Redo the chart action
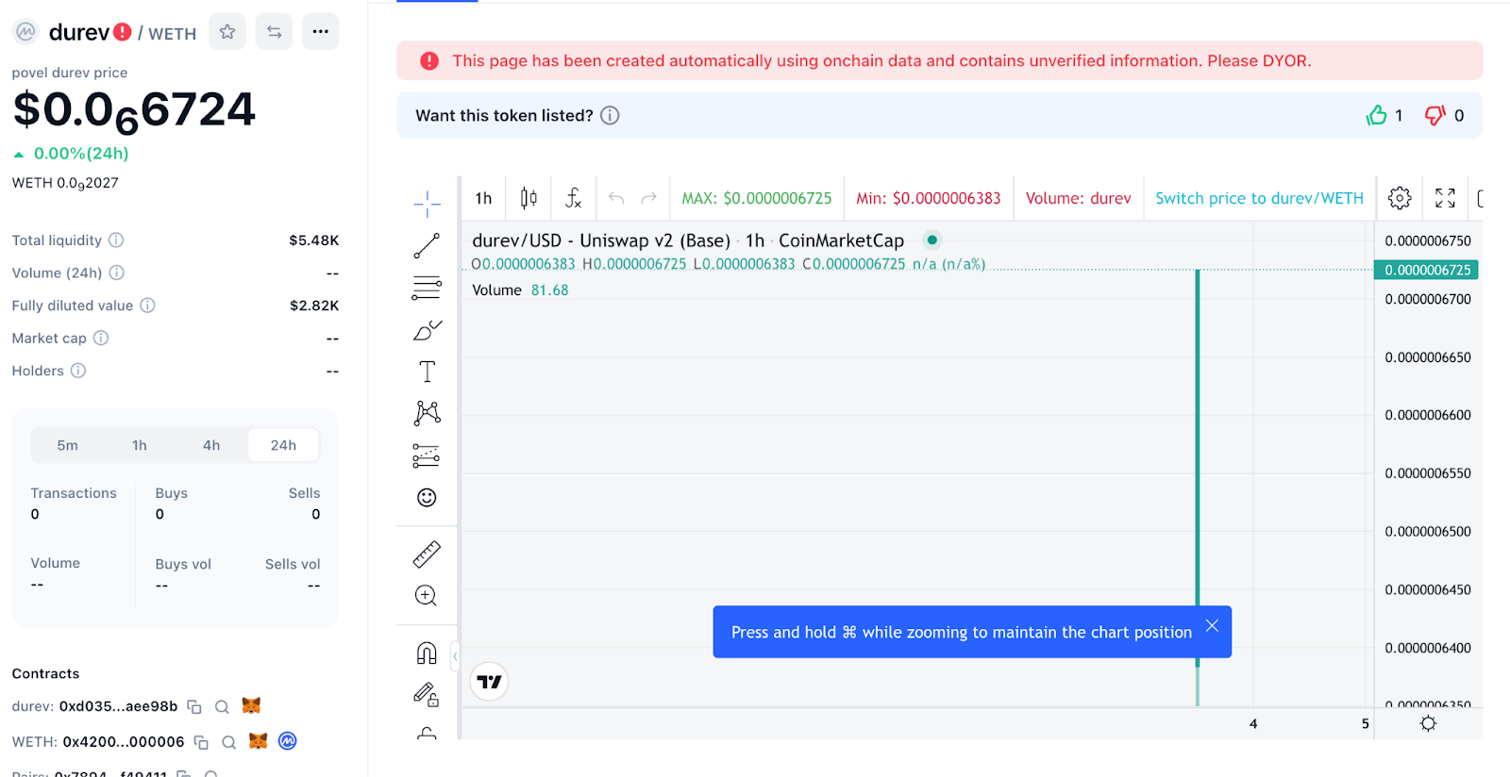Viewport: 1510px width, 777px height. pos(648,198)
